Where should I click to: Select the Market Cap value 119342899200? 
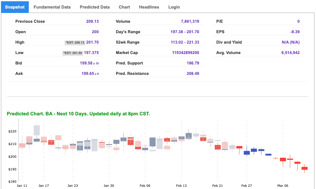pos(186,53)
